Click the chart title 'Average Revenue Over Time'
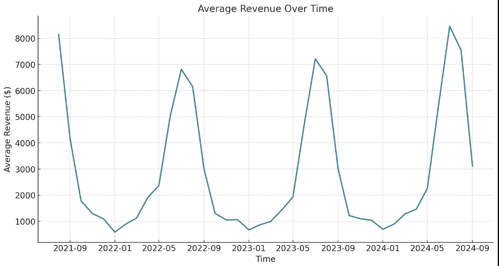 265,9
